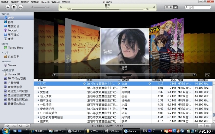Show hidden tray icons chevron

point(162,131)
